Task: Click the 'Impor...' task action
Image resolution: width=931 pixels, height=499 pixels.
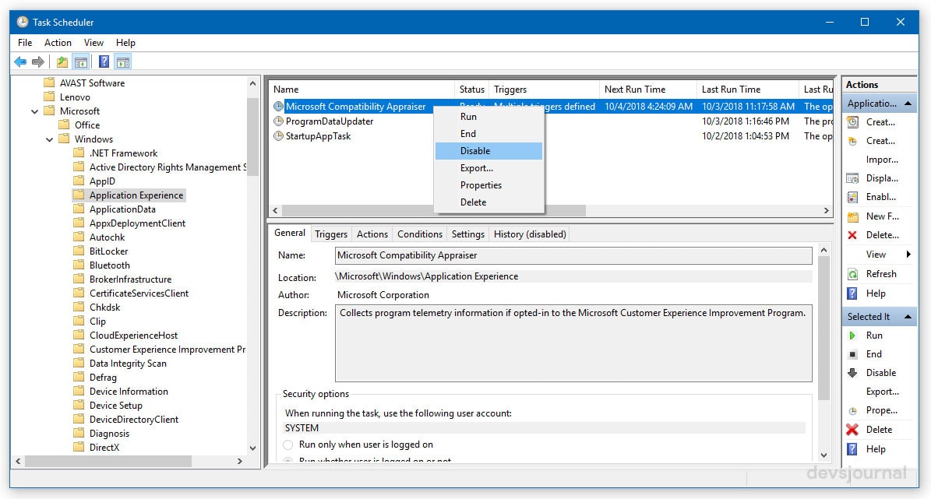Action: (882, 160)
